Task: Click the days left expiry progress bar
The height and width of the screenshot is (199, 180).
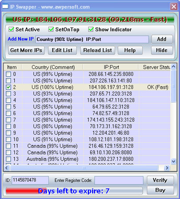Action: (74, 191)
